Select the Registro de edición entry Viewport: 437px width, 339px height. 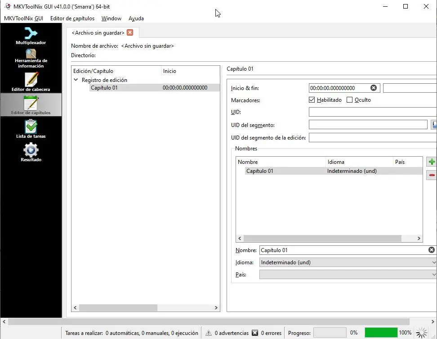coord(104,80)
